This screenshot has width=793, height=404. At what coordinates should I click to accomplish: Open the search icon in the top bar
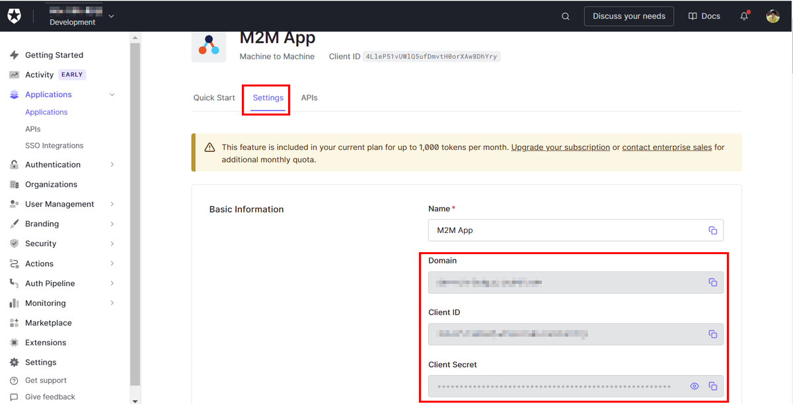tap(565, 15)
